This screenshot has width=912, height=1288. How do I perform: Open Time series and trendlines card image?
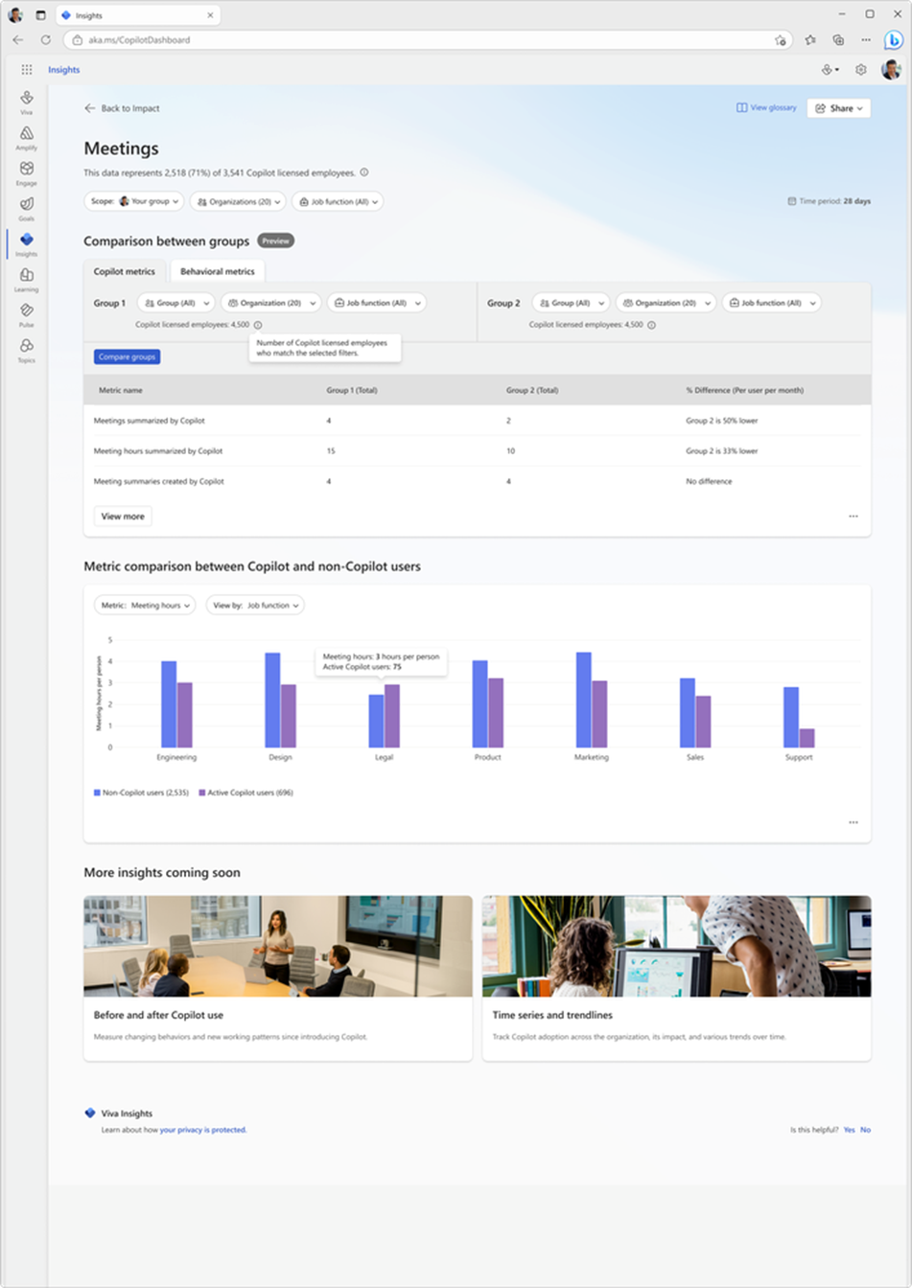(676, 946)
